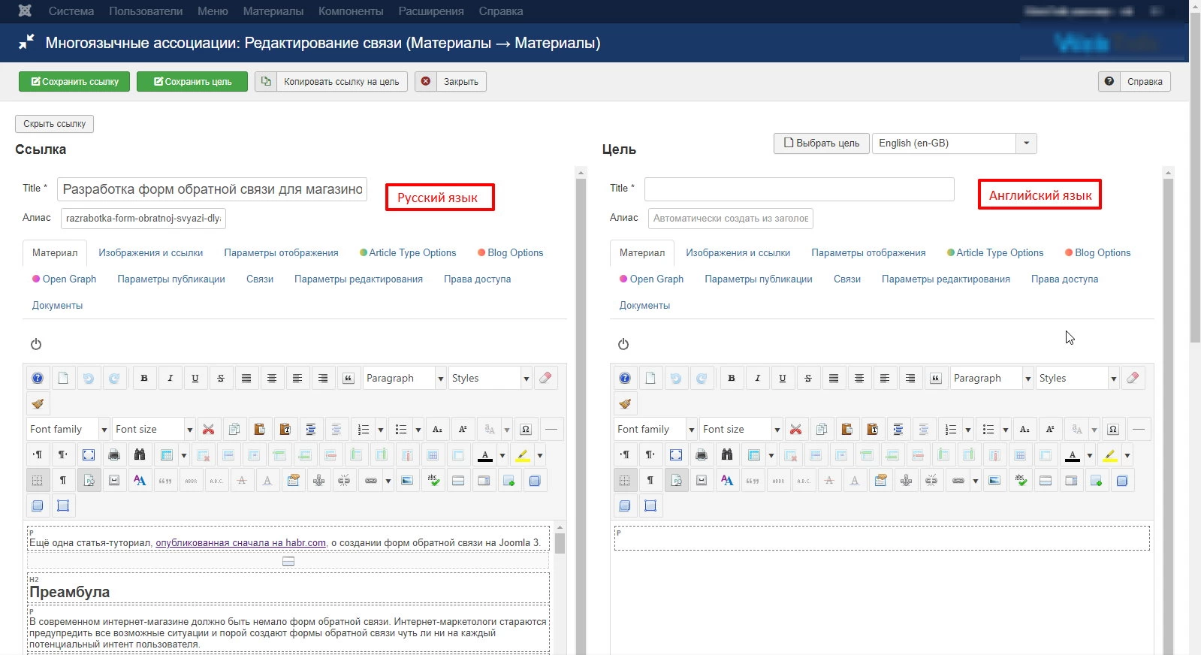
Task: Click the eraser remove-format icon in Ссылка editor
Action: pyautogui.click(x=546, y=378)
